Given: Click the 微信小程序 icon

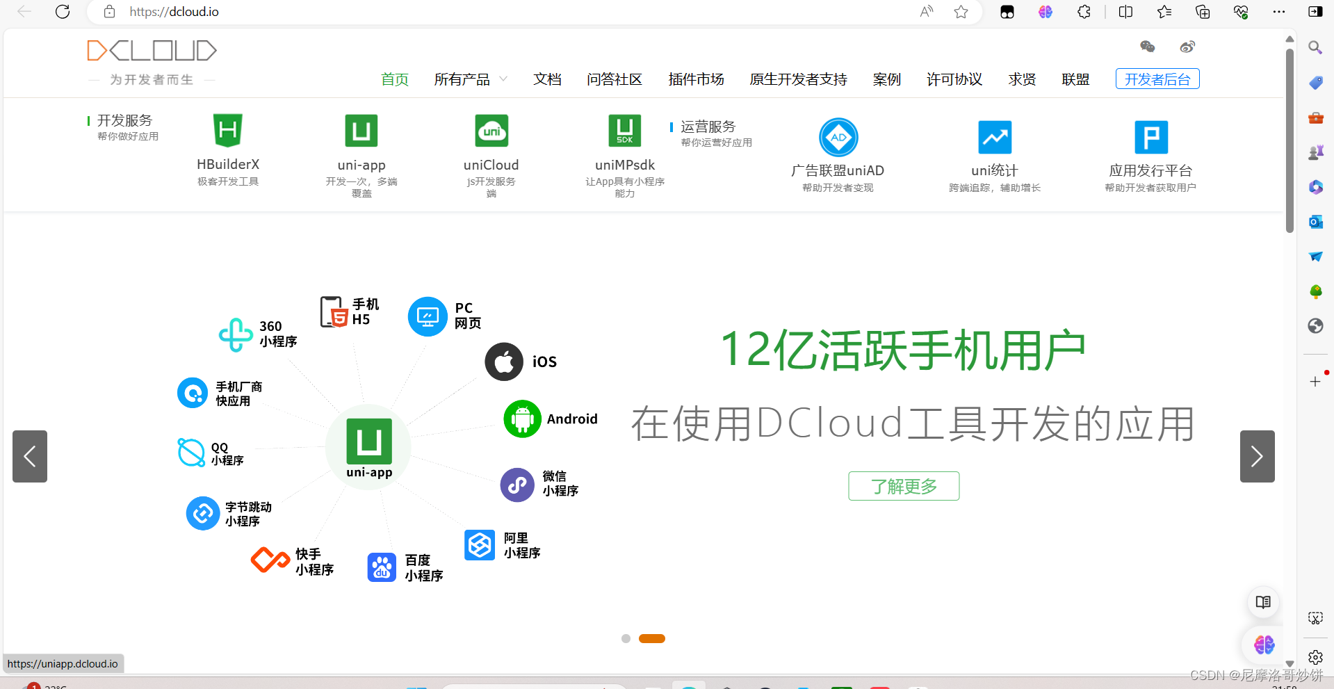Looking at the screenshot, I should coord(517,485).
